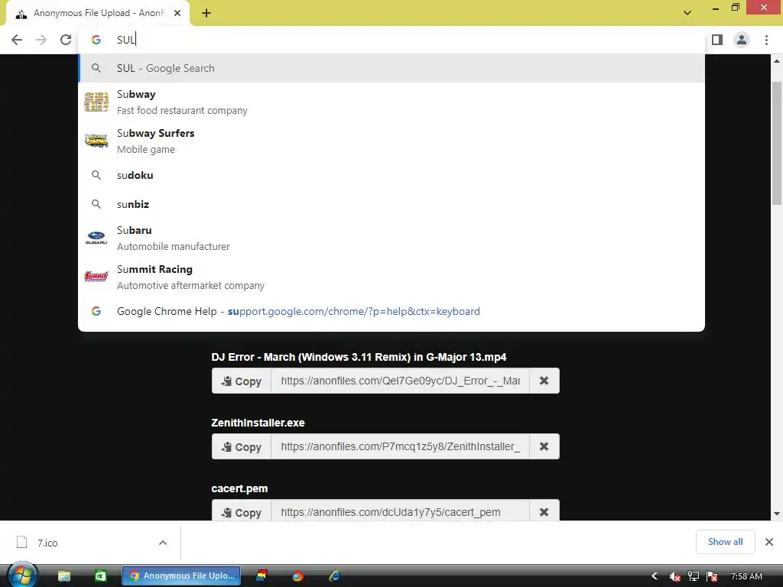
Task: Click the Google icon in the address bar
Action: (96, 40)
